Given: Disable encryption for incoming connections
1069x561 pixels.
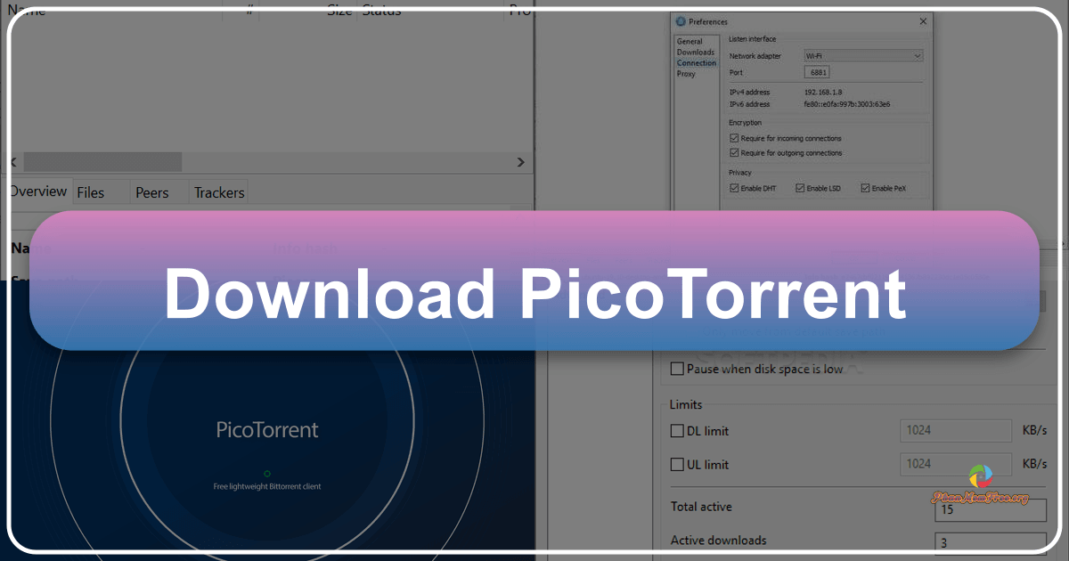Looking at the screenshot, I should coord(732,138).
